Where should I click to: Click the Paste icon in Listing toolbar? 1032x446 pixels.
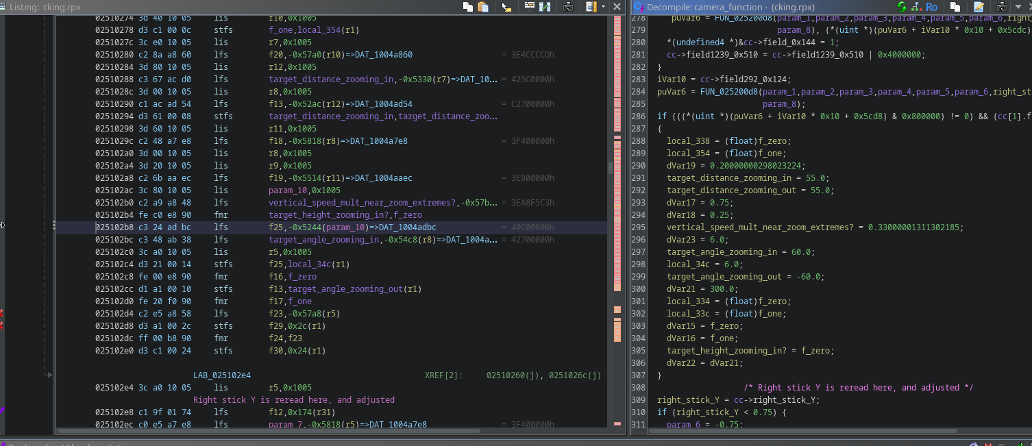click(x=483, y=7)
